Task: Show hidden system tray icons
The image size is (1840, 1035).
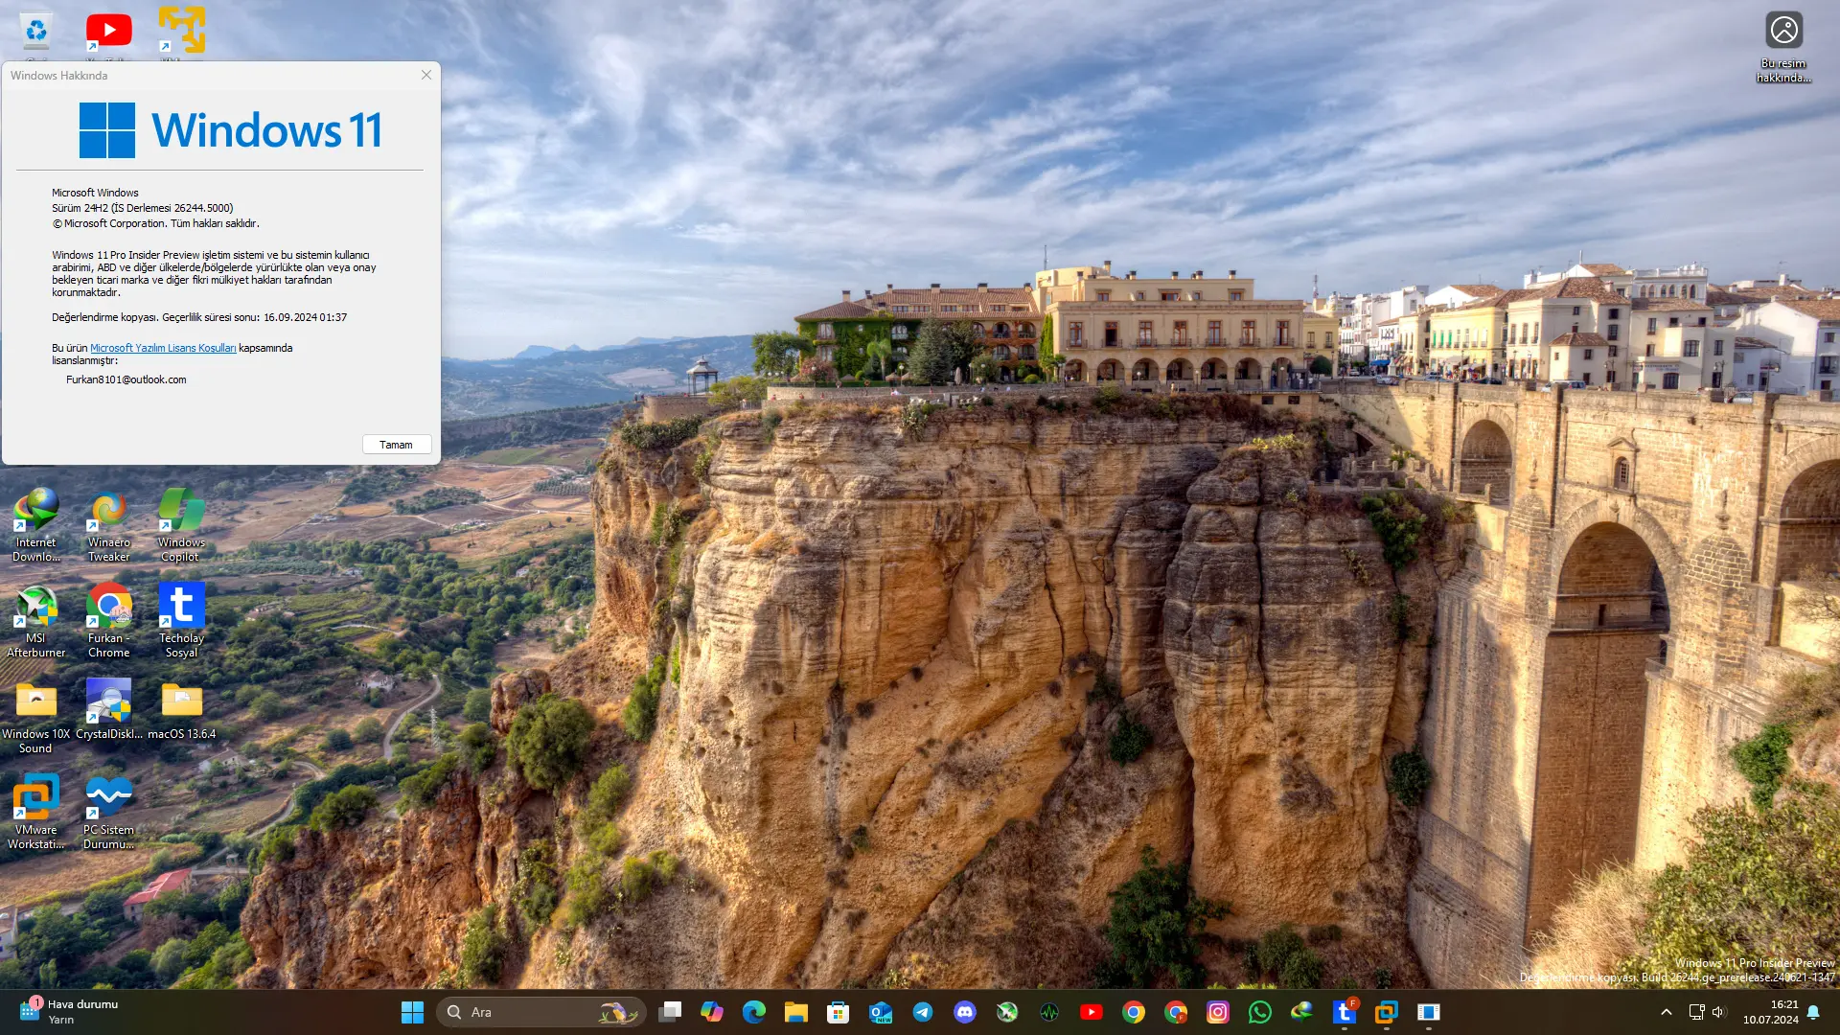Action: [1667, 1012]
